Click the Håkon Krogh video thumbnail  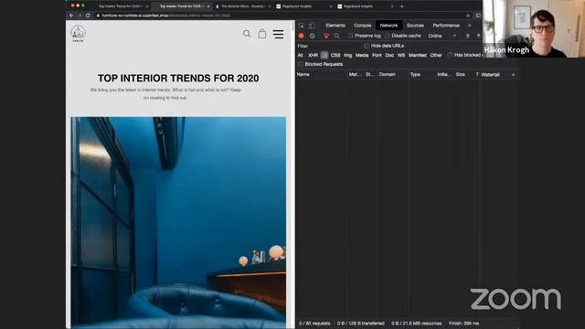(534, 28)
